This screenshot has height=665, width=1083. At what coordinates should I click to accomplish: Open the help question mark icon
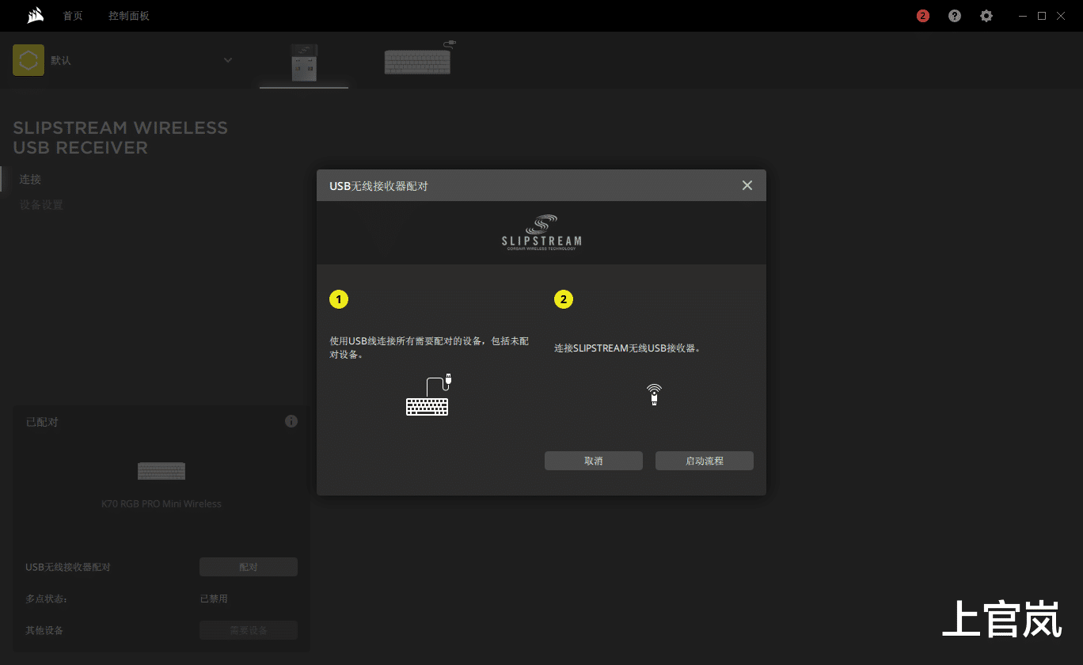click(x=955, y=16)
